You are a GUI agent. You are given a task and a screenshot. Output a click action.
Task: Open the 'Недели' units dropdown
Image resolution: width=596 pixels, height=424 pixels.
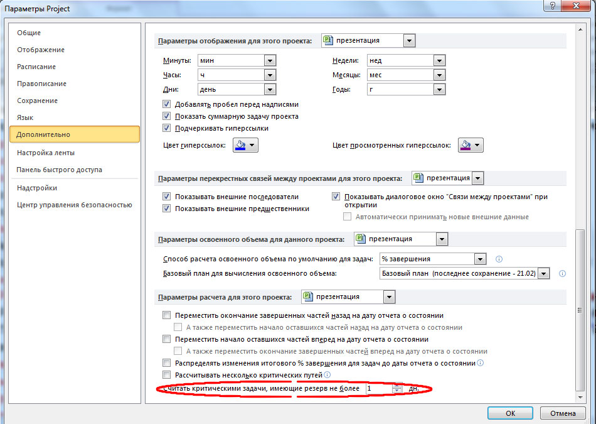coord(439,60)
